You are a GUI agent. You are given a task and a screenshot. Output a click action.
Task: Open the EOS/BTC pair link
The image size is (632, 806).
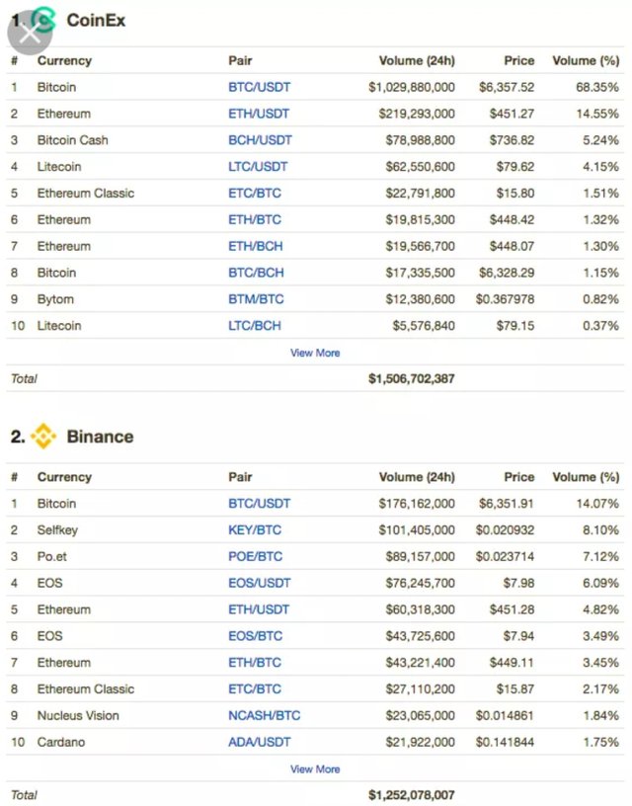pos(255,636)
